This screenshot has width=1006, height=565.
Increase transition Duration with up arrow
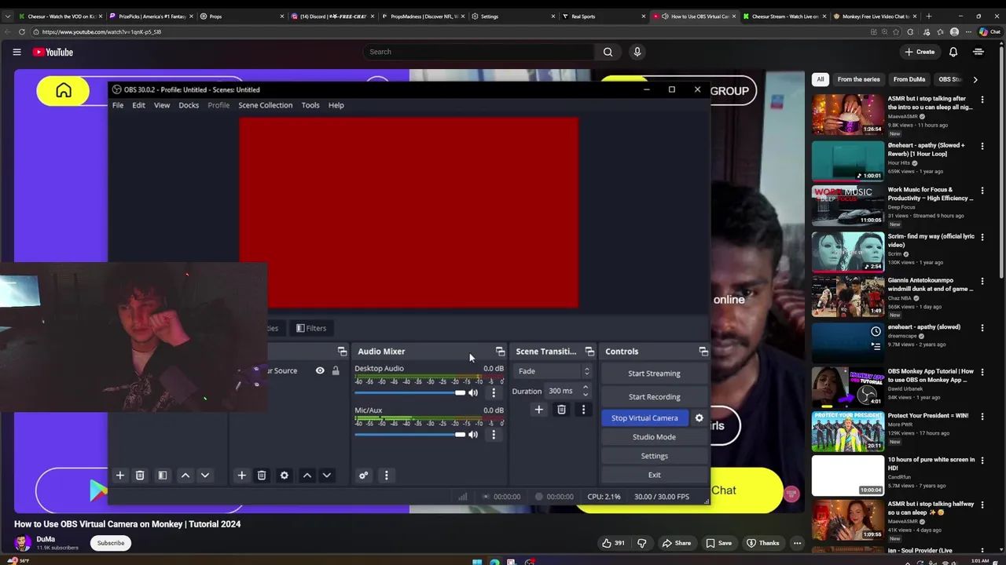click(585, 388)
